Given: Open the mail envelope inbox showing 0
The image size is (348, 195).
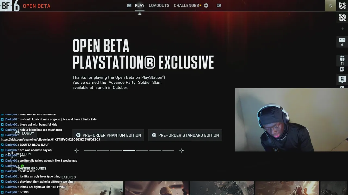Looking at the screenshot, I should click(342, 42).
